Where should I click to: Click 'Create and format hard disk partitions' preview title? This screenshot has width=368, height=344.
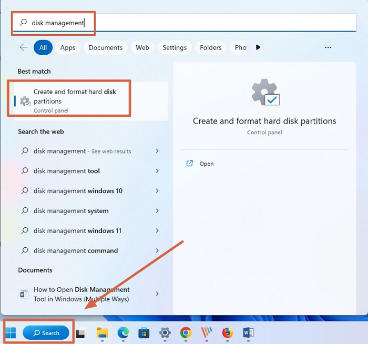(x=264, y=121)
